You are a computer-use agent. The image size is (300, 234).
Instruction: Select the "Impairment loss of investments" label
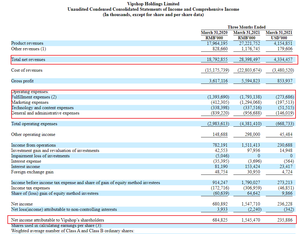coord(40,156)
